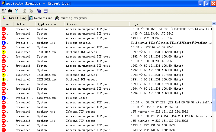Click the third toolbar icon beside binoculars

[16, 11]
